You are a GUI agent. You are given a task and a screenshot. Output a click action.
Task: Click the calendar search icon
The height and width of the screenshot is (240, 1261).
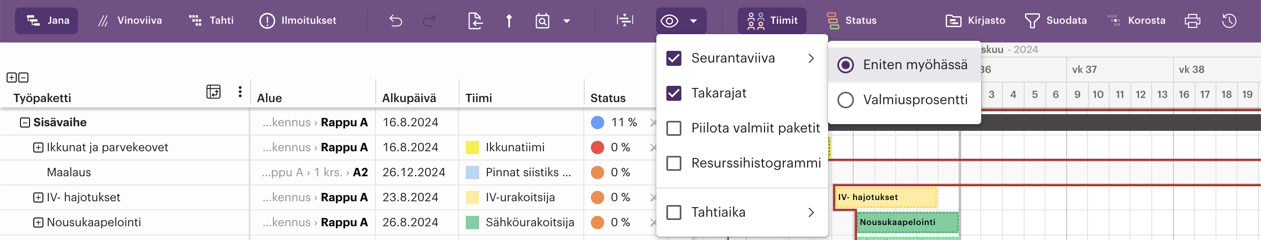[x=543, y=20]
